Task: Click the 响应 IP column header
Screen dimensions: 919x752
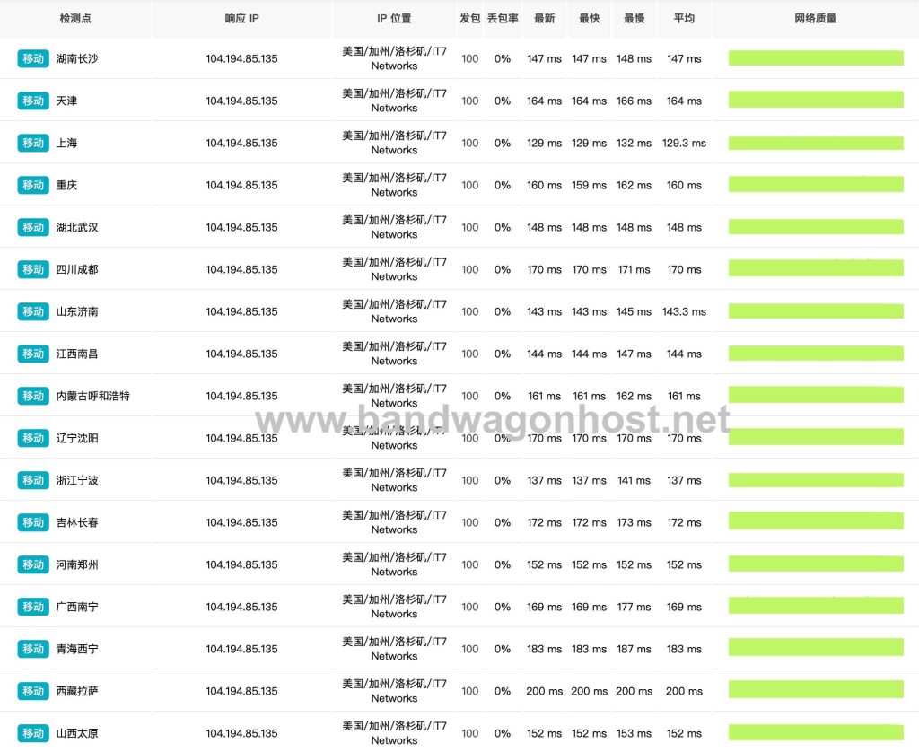Action: 241,18
